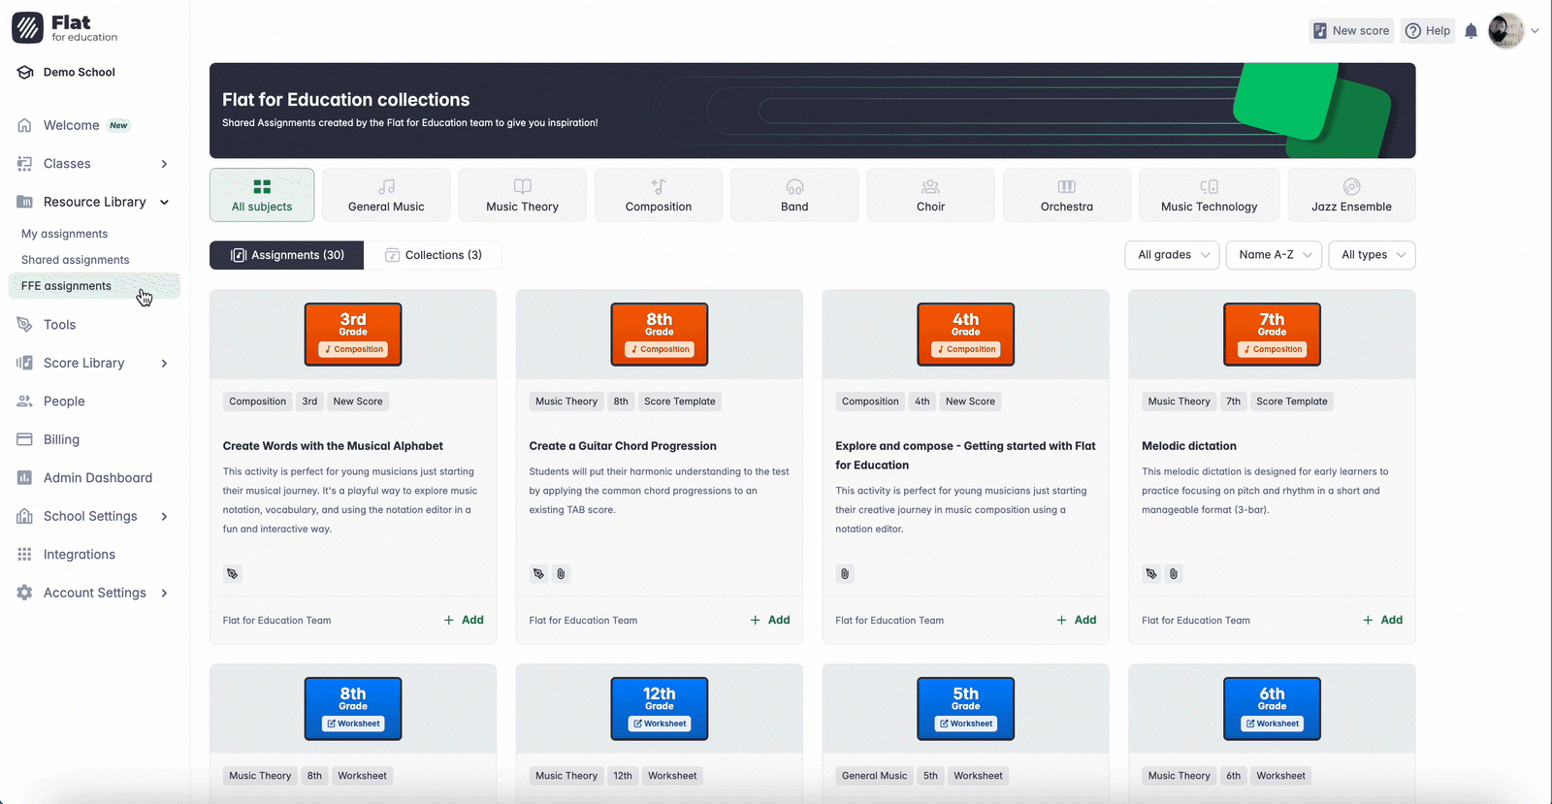Click the Admin Dashboard chart icon
The height and width of the screenshot is (804, 1552).
(24, 478)
